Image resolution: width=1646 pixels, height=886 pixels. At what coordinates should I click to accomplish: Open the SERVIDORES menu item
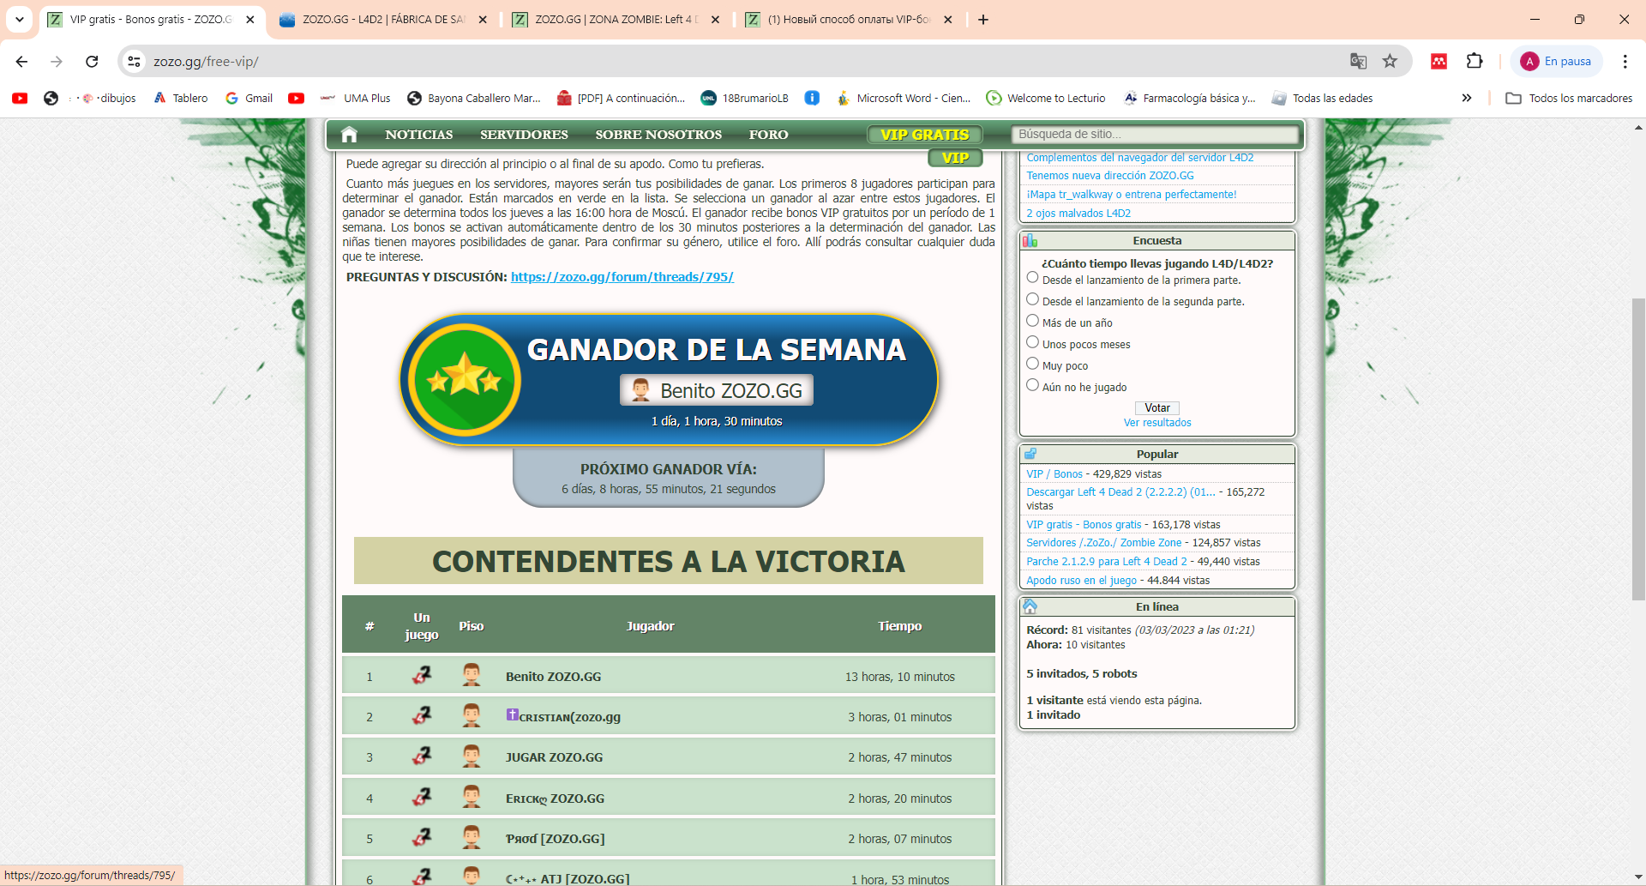click(524, 135)
